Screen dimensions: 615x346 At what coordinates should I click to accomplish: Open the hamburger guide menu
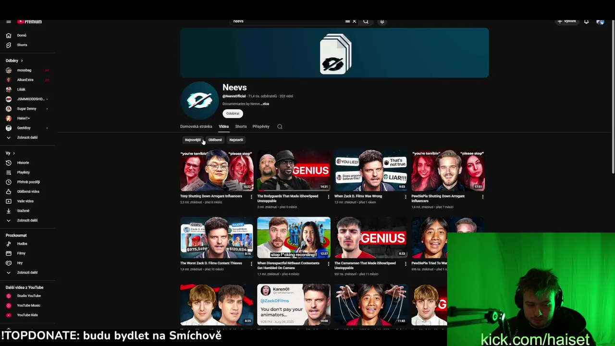pyautogui.click(x=8, y=22)
